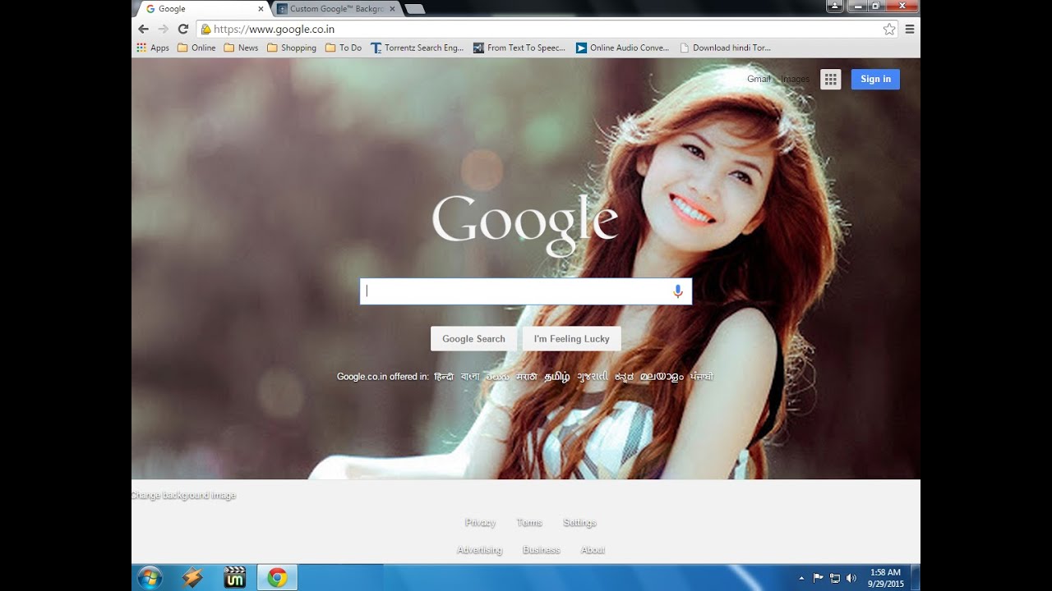Select the Hindi language link
This screenshot has width=1052, height=591.
click(444, 377)
